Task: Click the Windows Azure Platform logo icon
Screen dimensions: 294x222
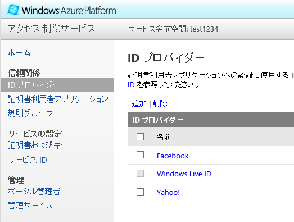Action: pos(13,10)
